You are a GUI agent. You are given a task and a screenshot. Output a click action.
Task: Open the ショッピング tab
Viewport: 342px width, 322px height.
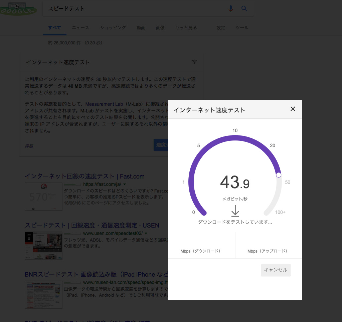coord(113,28)
